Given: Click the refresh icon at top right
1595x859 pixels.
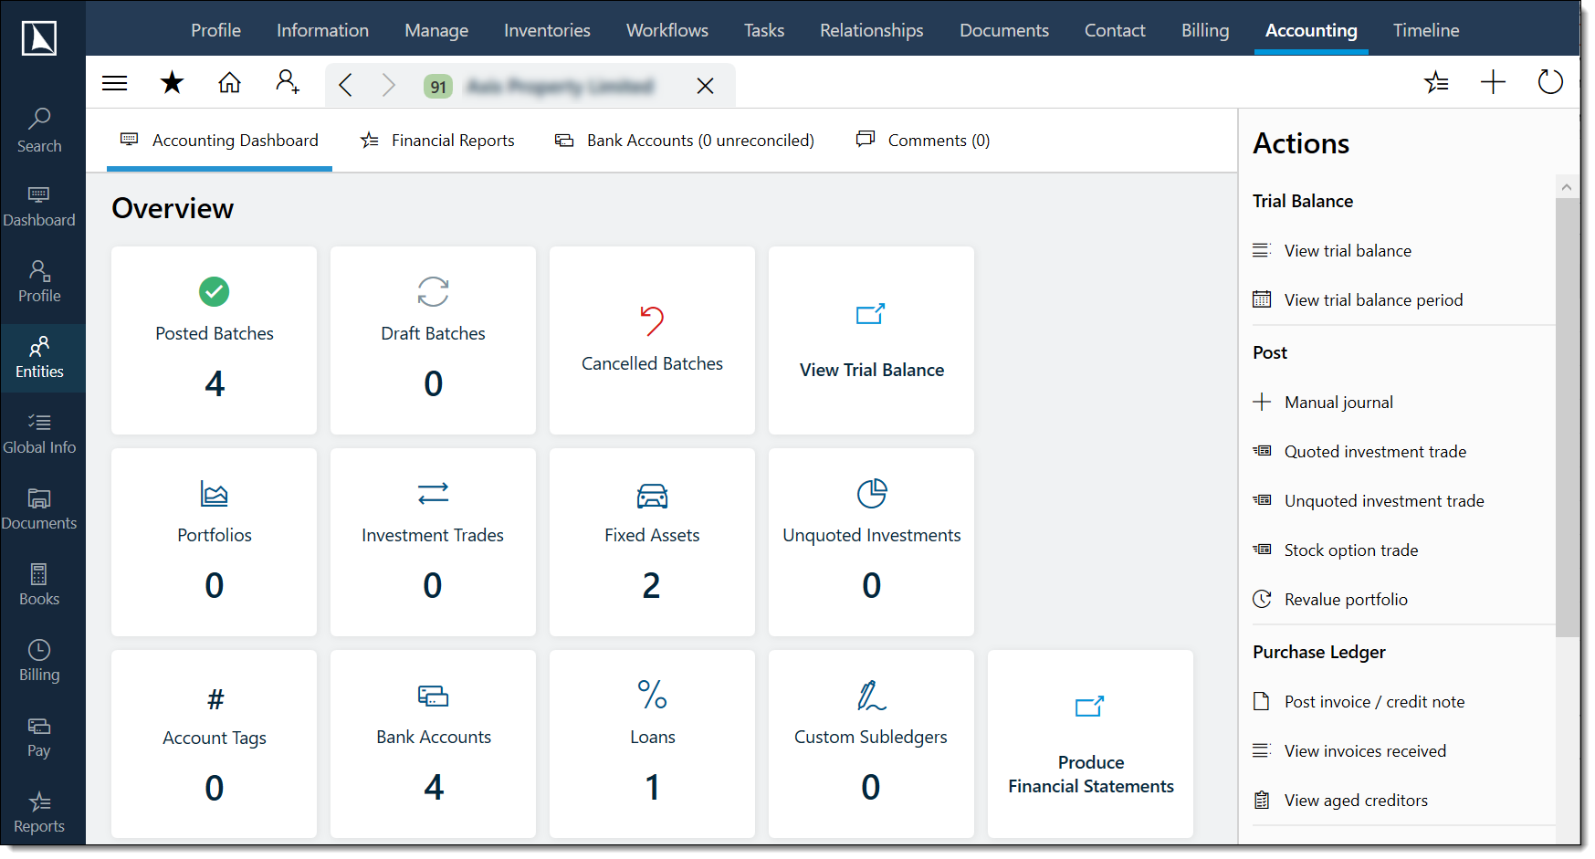Looking at the screenshot, I should tap(1549, 81).
